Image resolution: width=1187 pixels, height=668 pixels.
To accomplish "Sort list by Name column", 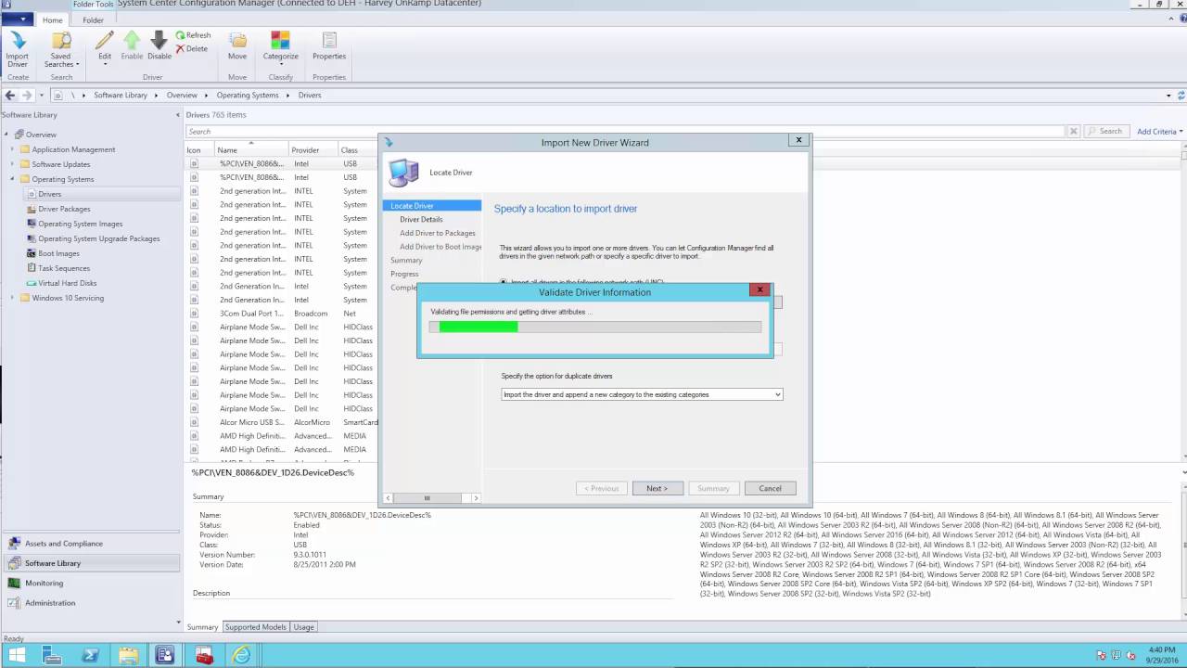I will [250, 149].
